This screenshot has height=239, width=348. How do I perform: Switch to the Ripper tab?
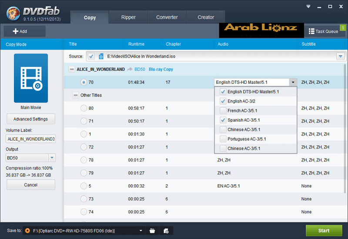(128, 17)
